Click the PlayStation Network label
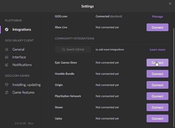Image resolution: width=175 pixels, height=128 pixels. pos(68,96)
